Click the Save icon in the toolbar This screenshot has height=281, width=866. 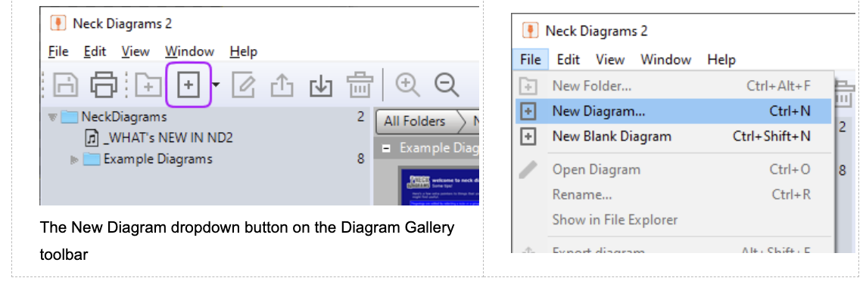(65, 85)
